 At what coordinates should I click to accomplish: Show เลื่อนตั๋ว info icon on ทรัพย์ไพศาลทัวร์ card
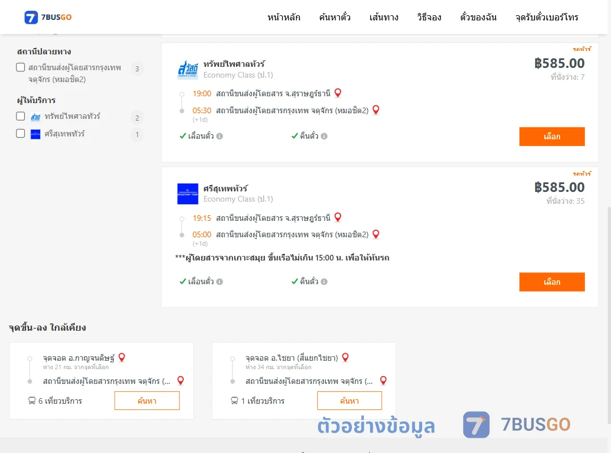(220, 136)
